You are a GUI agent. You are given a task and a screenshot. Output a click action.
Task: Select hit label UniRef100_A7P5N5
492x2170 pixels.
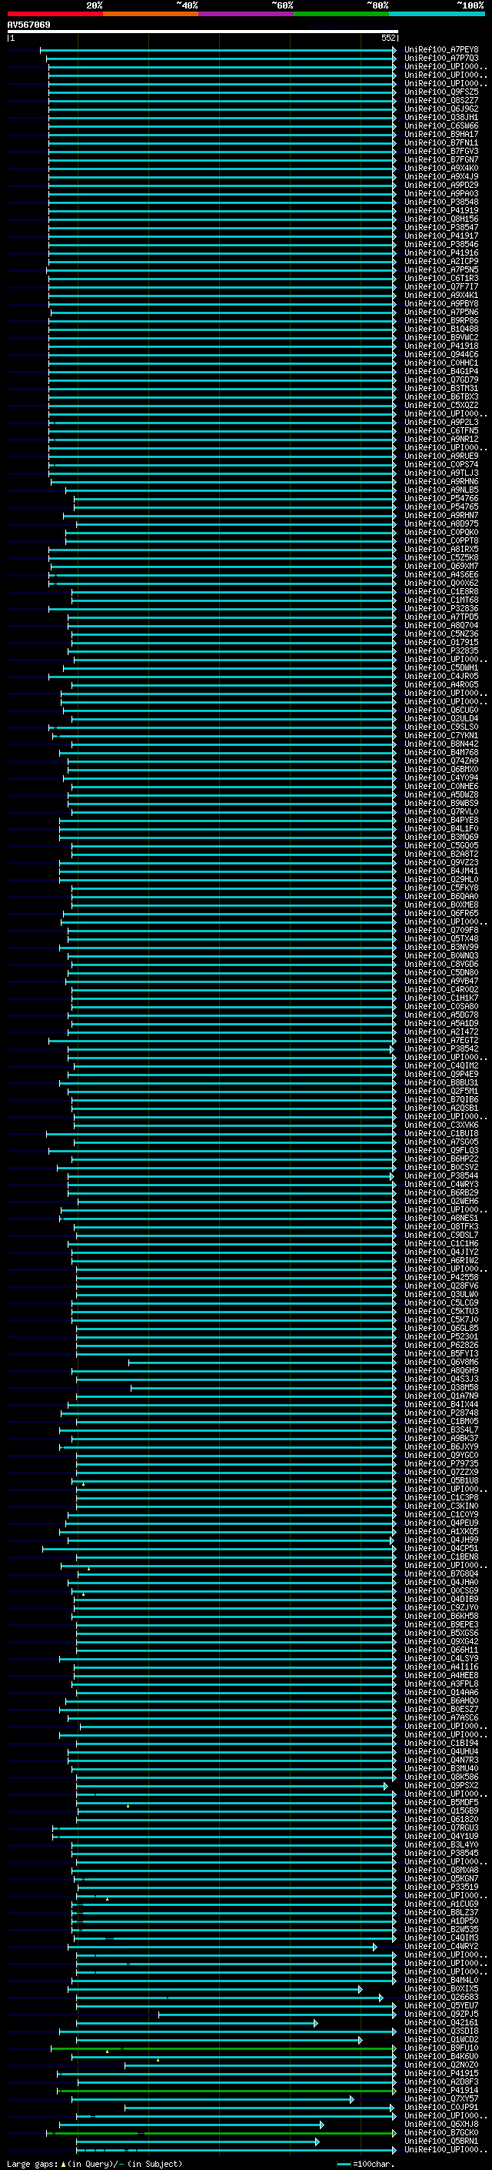441,269
